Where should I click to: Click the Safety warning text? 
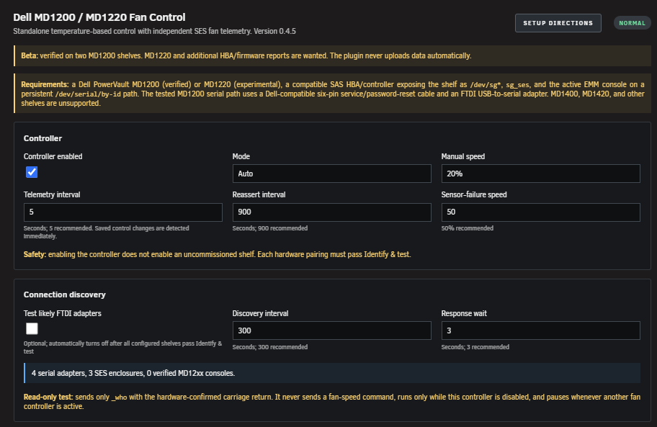tap(217, 254)
